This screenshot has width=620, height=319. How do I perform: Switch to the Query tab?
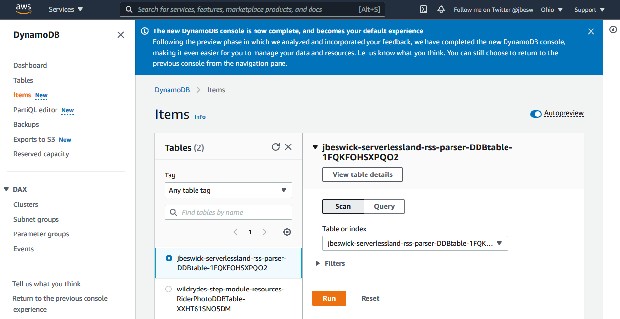coord(384,206)
